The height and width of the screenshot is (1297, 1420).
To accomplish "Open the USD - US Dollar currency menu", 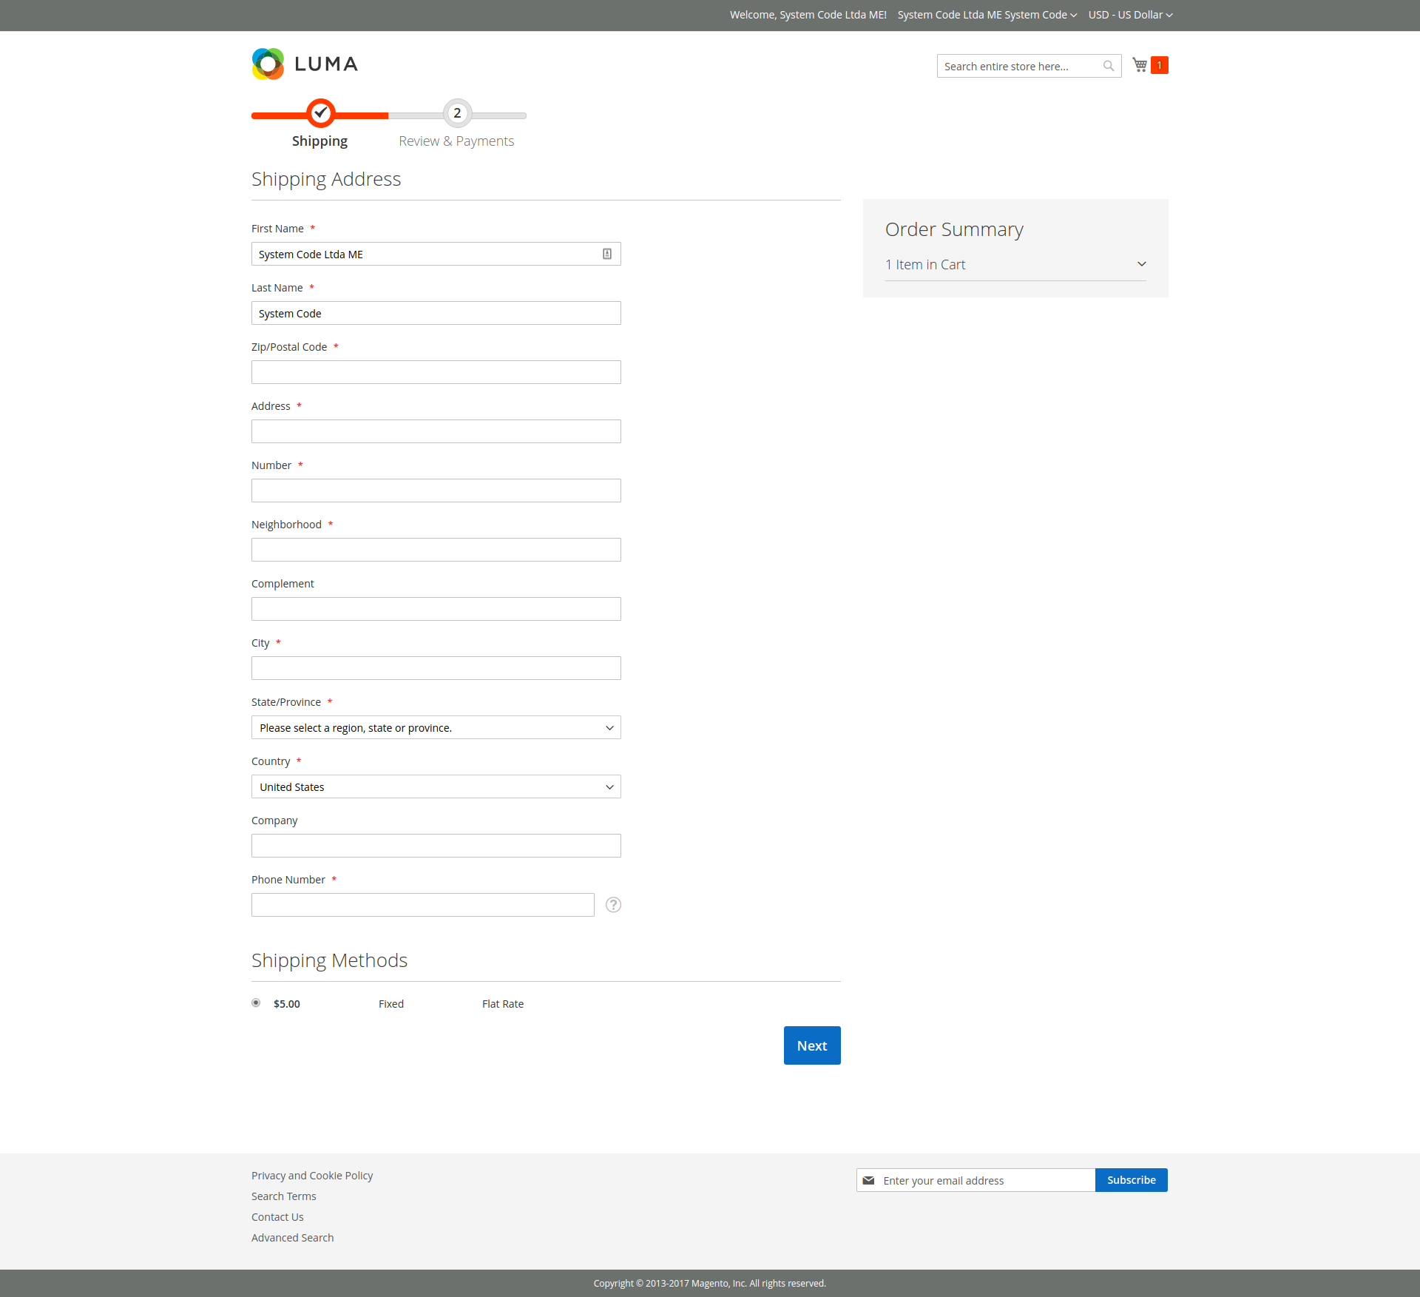I will tap(1129, 15).
